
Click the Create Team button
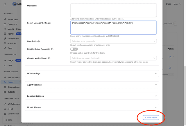click(x=151, y=118)
